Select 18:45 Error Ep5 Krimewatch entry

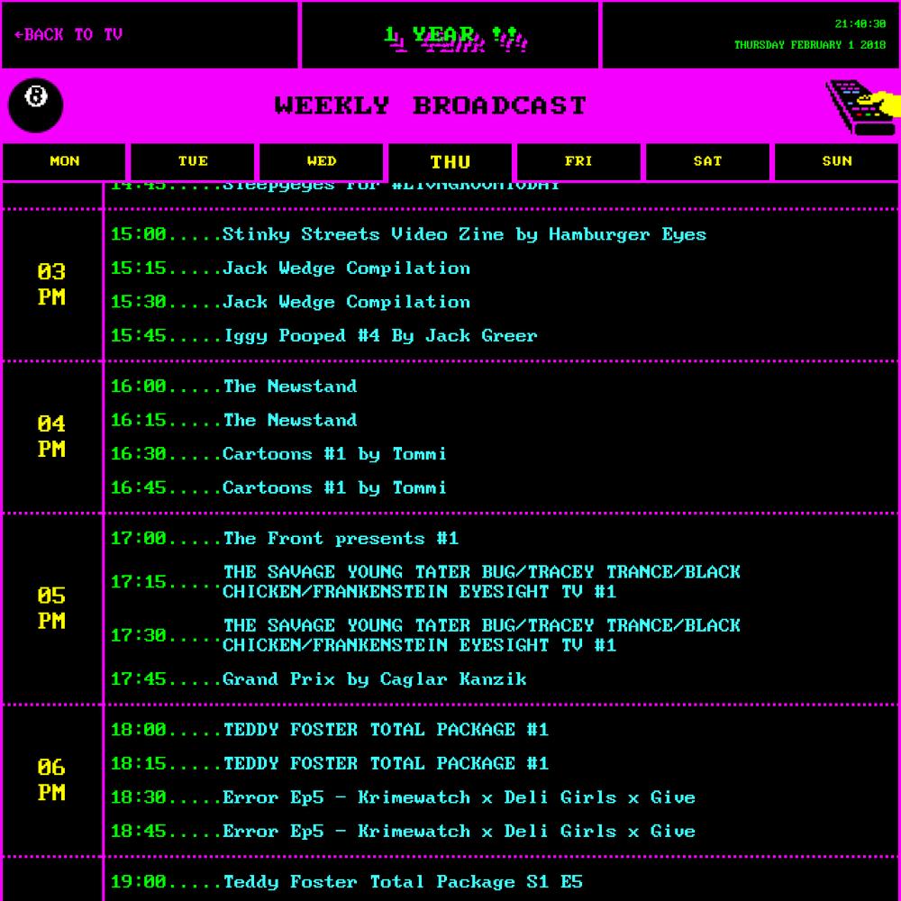pyautogui.click(x=403, y=832)
